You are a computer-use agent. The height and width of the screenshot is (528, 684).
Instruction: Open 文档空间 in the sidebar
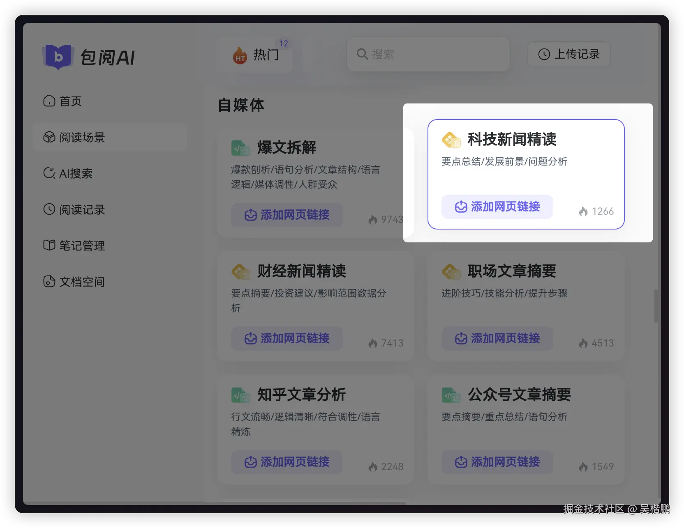point(74,282)
